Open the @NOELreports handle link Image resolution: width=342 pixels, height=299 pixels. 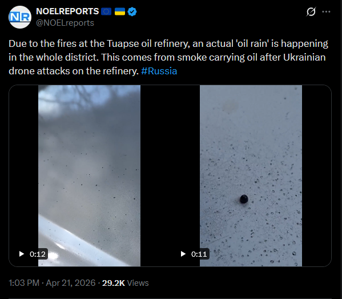65,23
